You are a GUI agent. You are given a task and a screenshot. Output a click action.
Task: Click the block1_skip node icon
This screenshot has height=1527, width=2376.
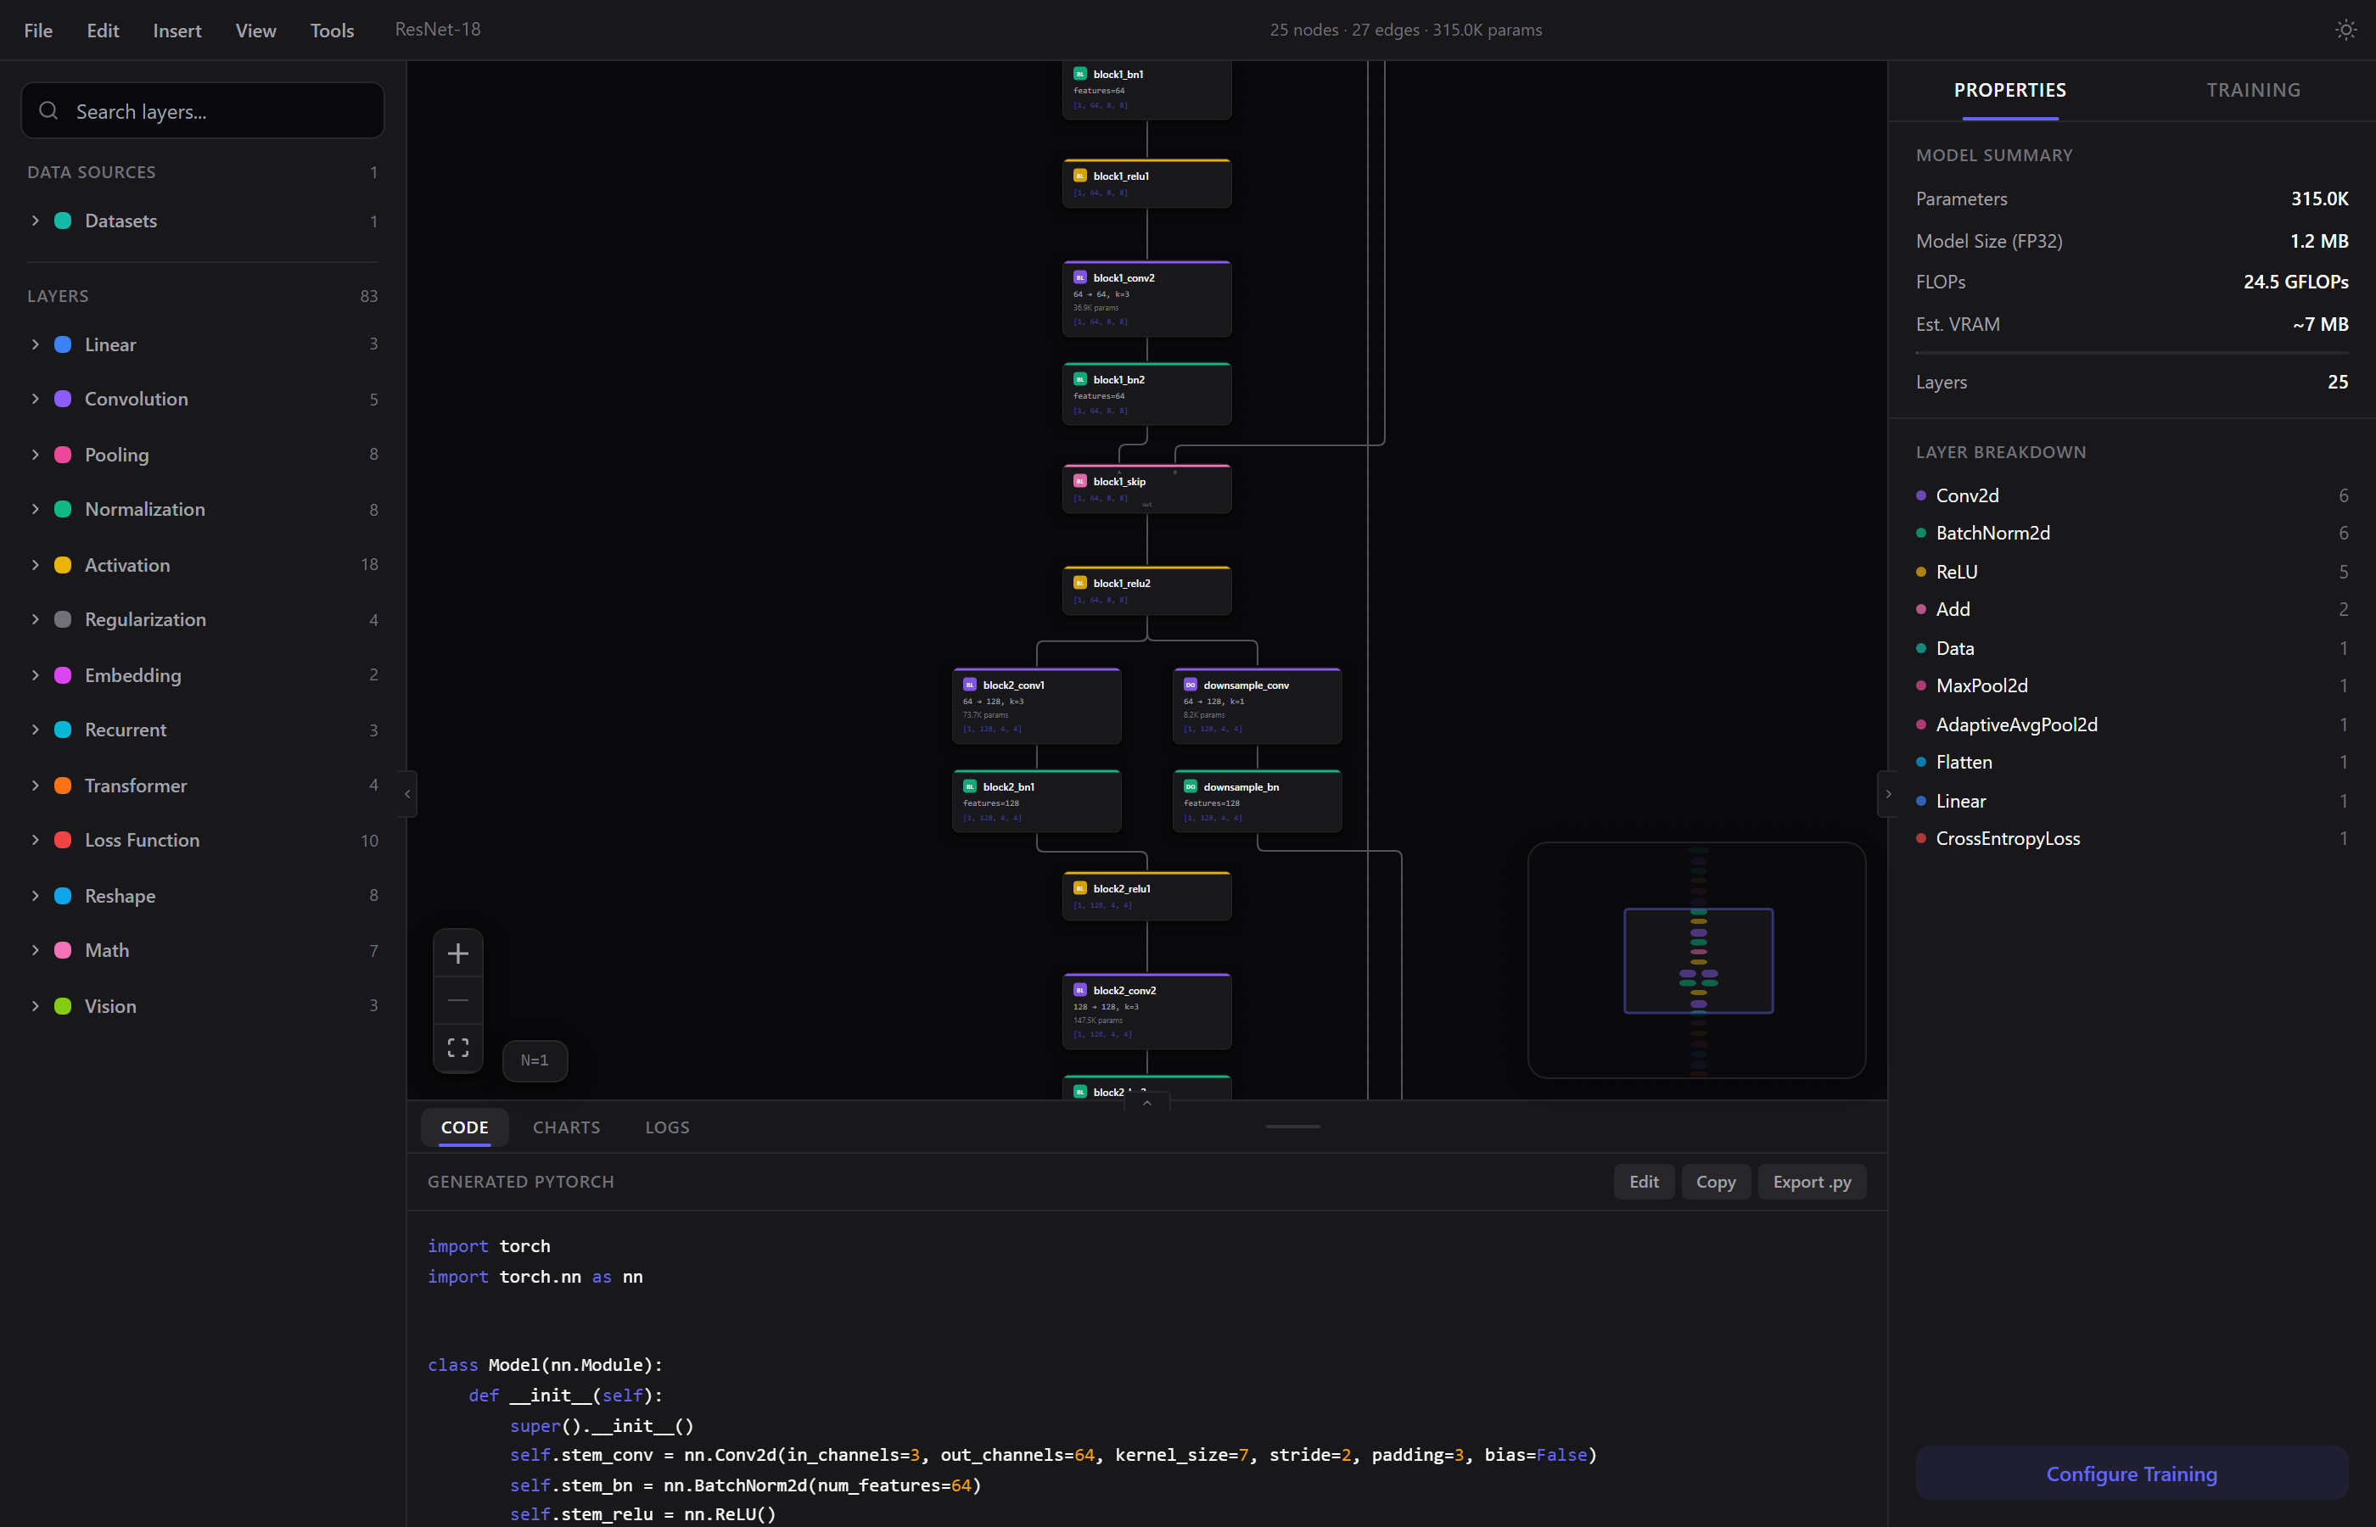[x=1080, y=481]
